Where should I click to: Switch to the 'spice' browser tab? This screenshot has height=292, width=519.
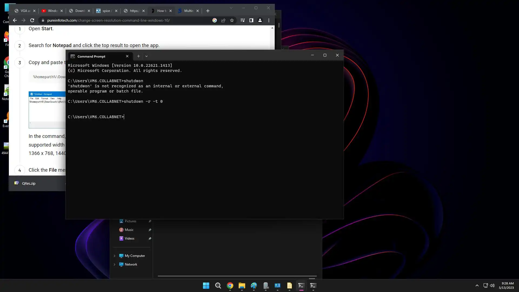[106, 11]
